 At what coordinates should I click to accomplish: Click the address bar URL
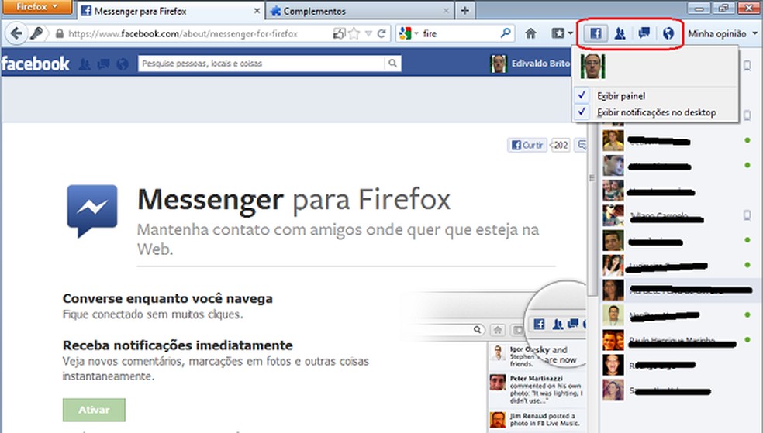pos(182,33)
